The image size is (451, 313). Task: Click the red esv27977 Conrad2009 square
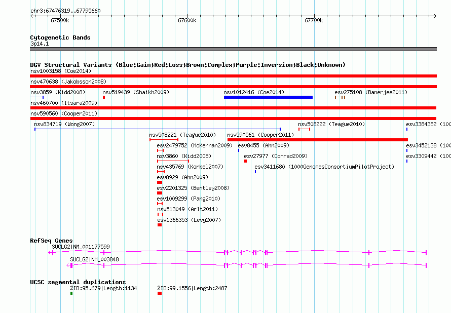pyautogui.click(x=245, y=161)
